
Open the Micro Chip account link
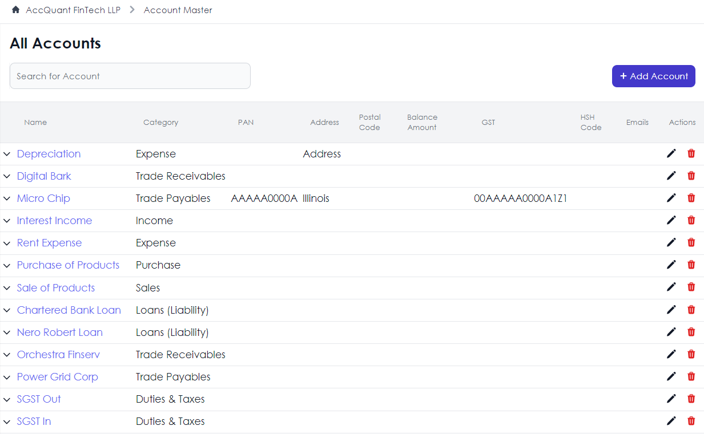point(43,198)
